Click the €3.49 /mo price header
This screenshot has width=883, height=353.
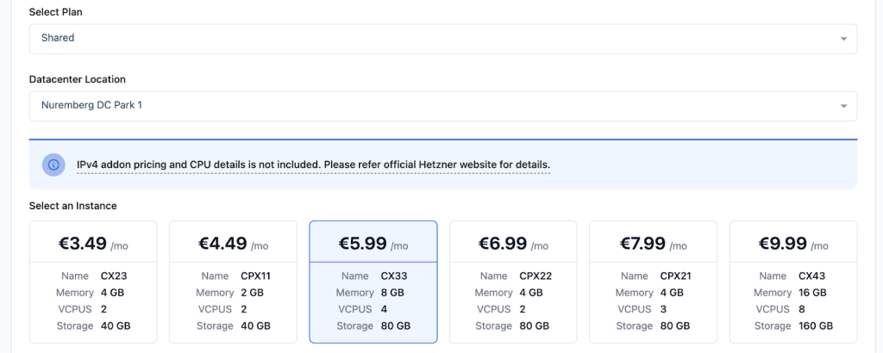pyautogui.click(x=93, y=244)
